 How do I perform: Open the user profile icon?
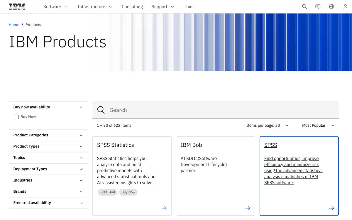click(x=345, y=6)
